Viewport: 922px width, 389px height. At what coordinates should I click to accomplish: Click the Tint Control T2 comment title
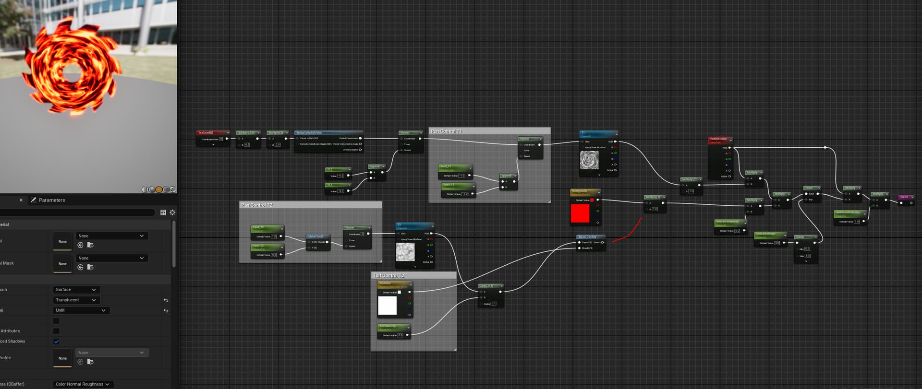388,275
